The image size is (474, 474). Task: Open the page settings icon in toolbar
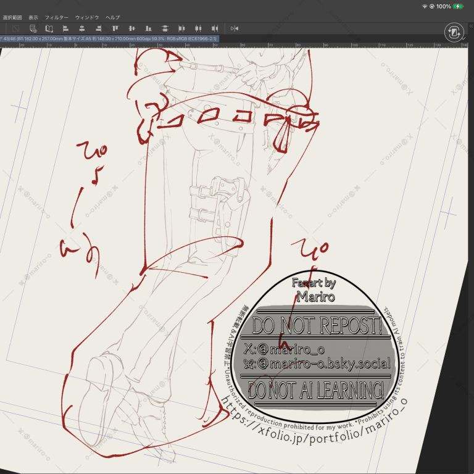[x=33, y=28]
